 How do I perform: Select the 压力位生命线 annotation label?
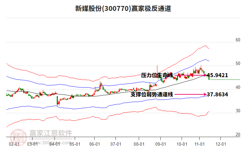pyautogui.click(x=157, y=75)
